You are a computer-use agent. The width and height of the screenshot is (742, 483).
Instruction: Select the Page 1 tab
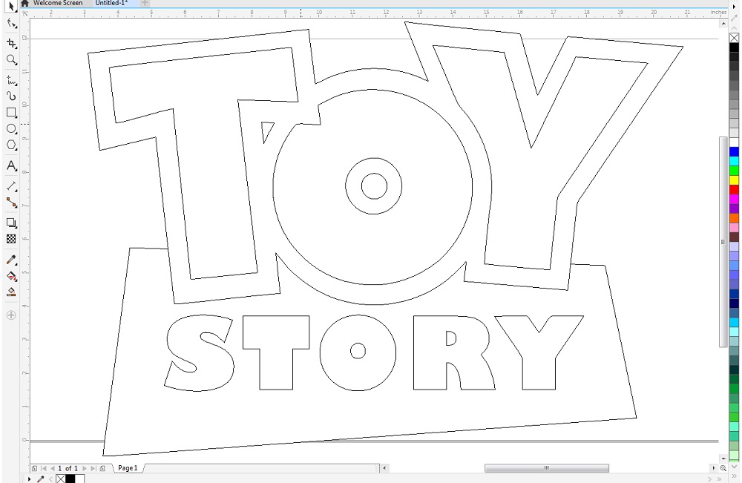pyautogui.click(x=128, y=468)
